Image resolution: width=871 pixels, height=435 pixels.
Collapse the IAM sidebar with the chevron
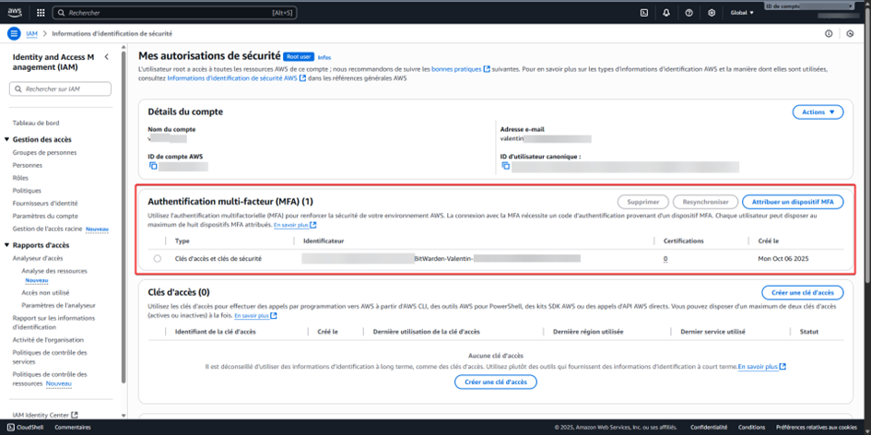coord(107,56)
